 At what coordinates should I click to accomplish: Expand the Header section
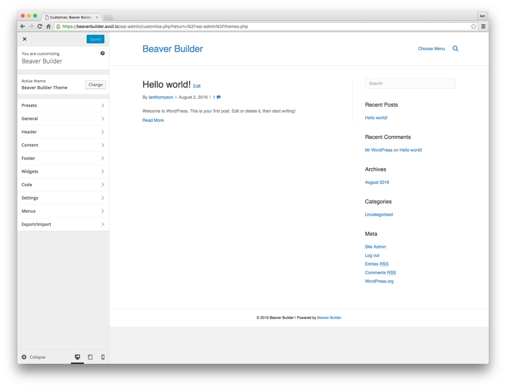click(x=63, y=132)
